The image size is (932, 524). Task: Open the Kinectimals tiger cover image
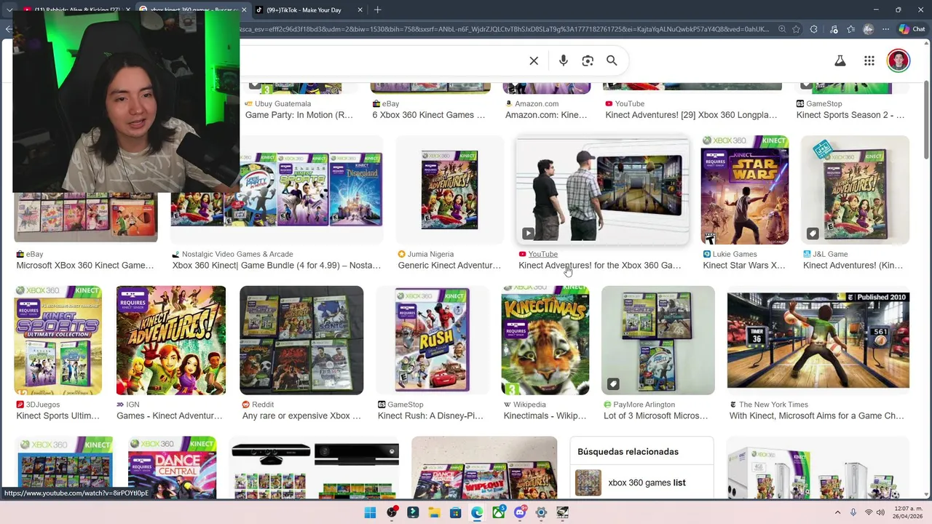(x=545, y=340)
